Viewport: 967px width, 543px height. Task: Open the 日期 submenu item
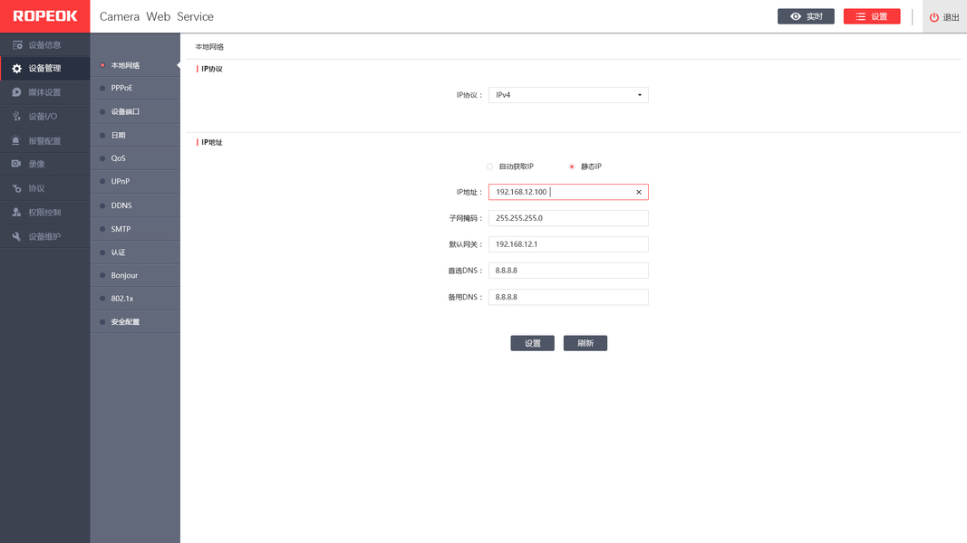(x=135, y=135)
